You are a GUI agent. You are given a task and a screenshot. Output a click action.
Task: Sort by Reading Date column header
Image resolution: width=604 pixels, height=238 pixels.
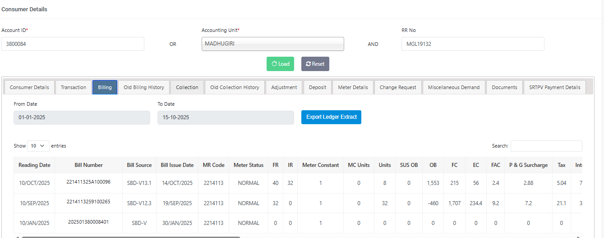pos(34,165)
